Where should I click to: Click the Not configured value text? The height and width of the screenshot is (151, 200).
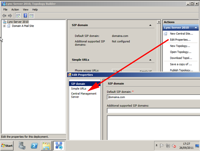click(121, 42)
